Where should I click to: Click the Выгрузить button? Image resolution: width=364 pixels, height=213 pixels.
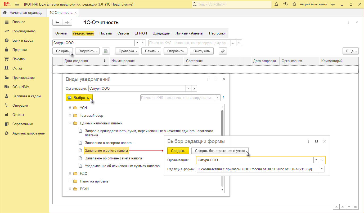[202, 51]
